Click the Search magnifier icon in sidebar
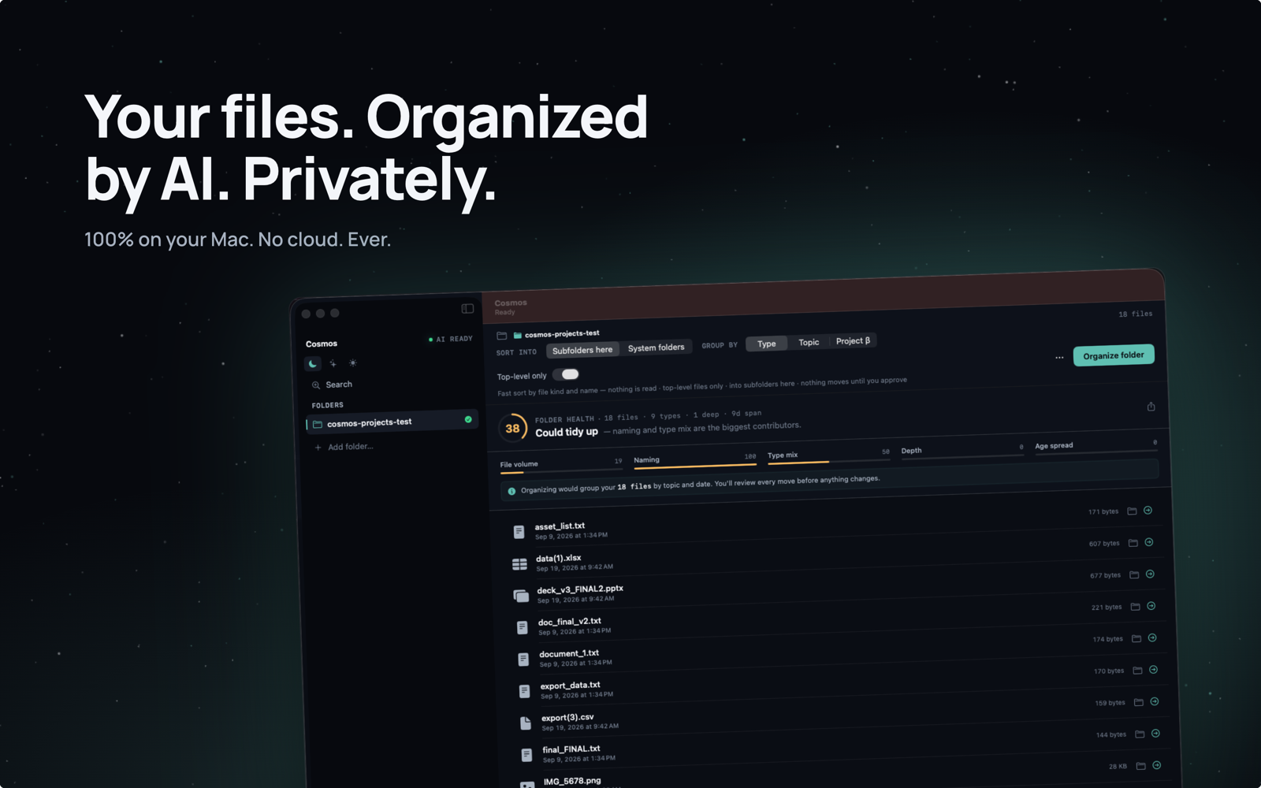Image resolution: width=1261 pixels, height=788 pixels. point(316,385)
